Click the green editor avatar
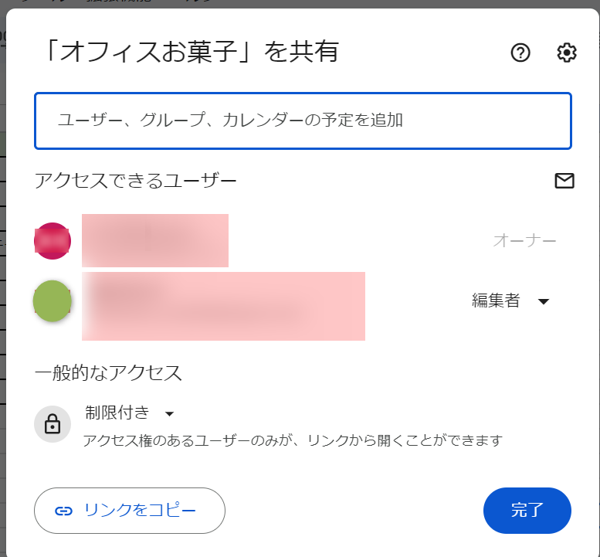600x557 pixels. click(x=53, y=301)
